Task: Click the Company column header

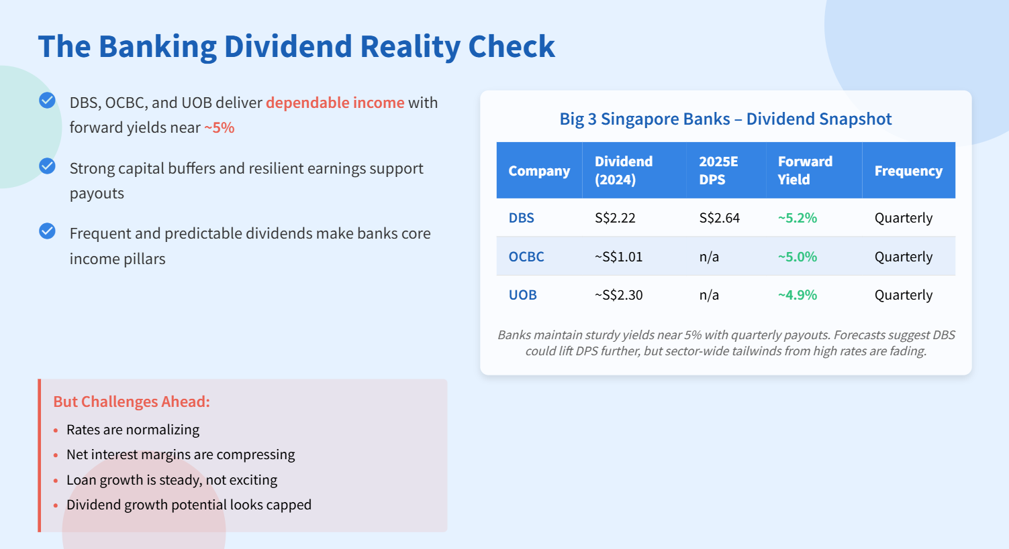Action: pyautogui.click(x=539, y=170)
